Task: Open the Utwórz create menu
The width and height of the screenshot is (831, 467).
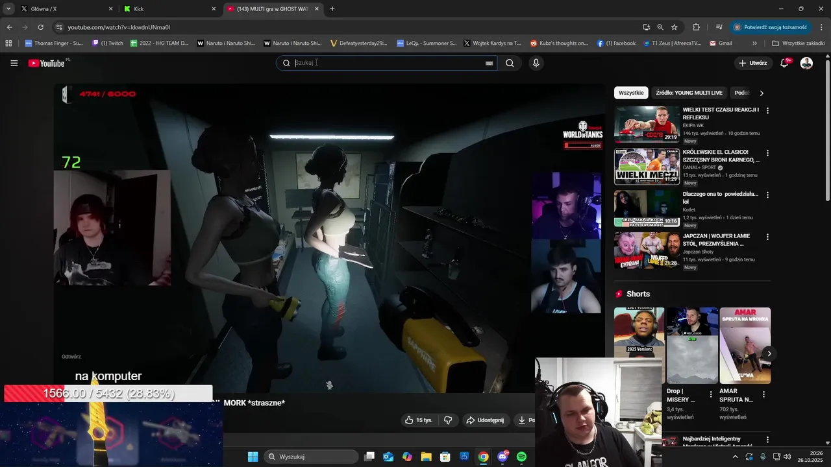Action: (x=753, y=63)
